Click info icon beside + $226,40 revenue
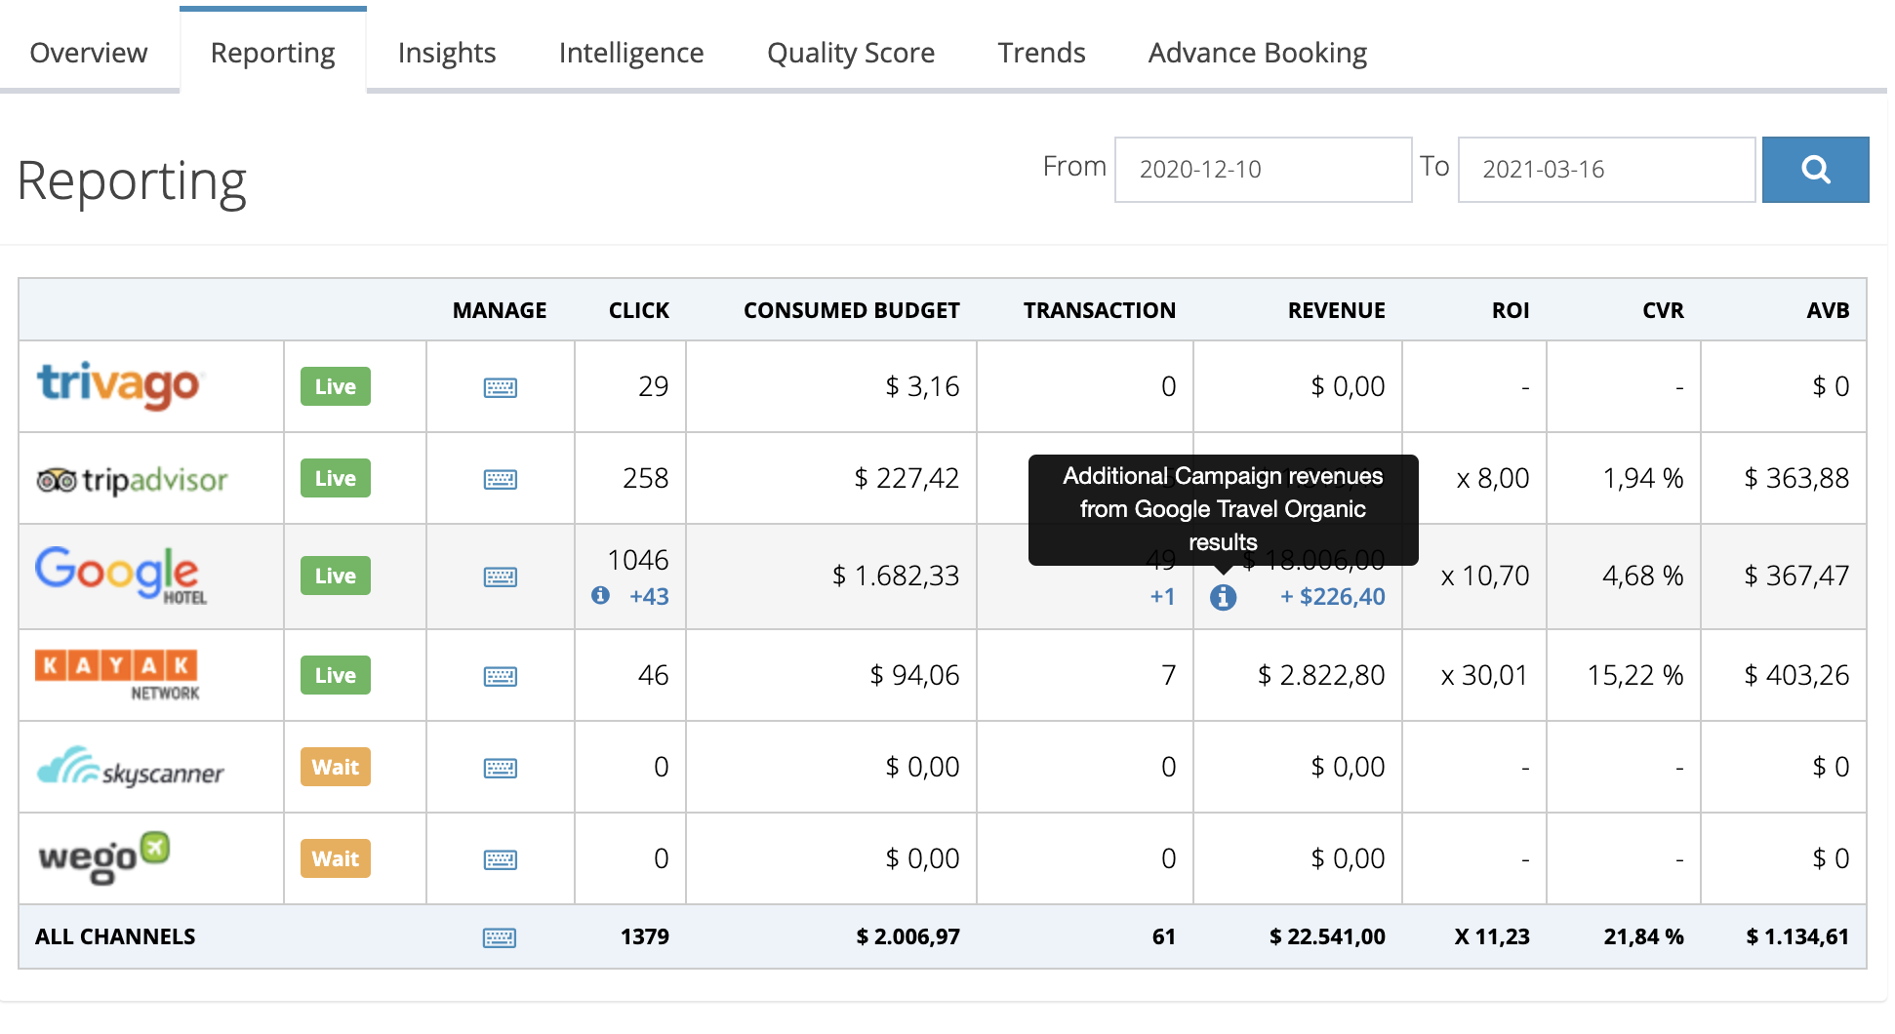The height and width of the screenshot is (1034, 1895). pyautogui.click(x=1223, y=597)
